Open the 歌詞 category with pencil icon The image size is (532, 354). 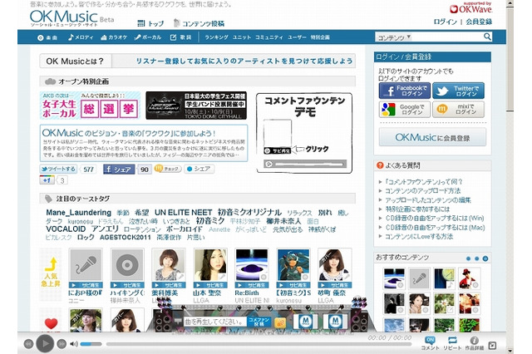tap(180, 37)
